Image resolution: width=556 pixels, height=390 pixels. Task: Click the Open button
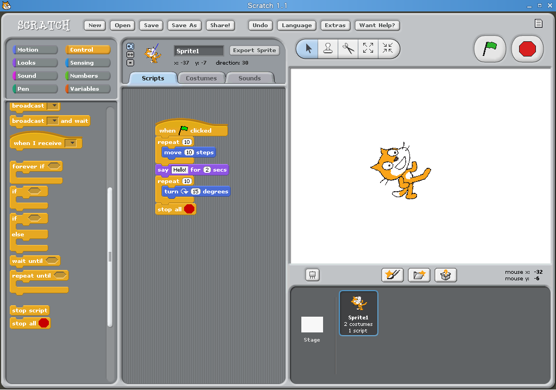[x=122, y=25]
